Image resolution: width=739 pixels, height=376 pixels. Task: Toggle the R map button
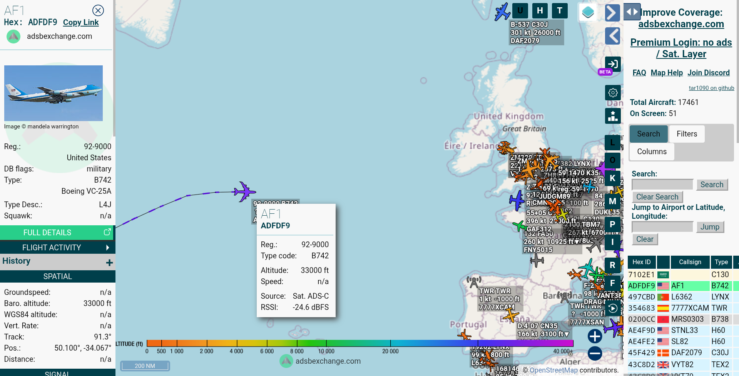pos(612,265)
